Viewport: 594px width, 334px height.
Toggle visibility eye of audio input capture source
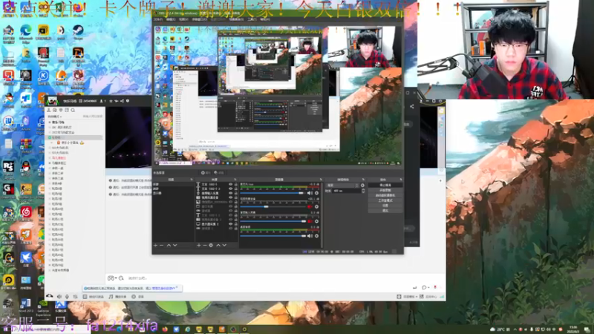(230, 193)
